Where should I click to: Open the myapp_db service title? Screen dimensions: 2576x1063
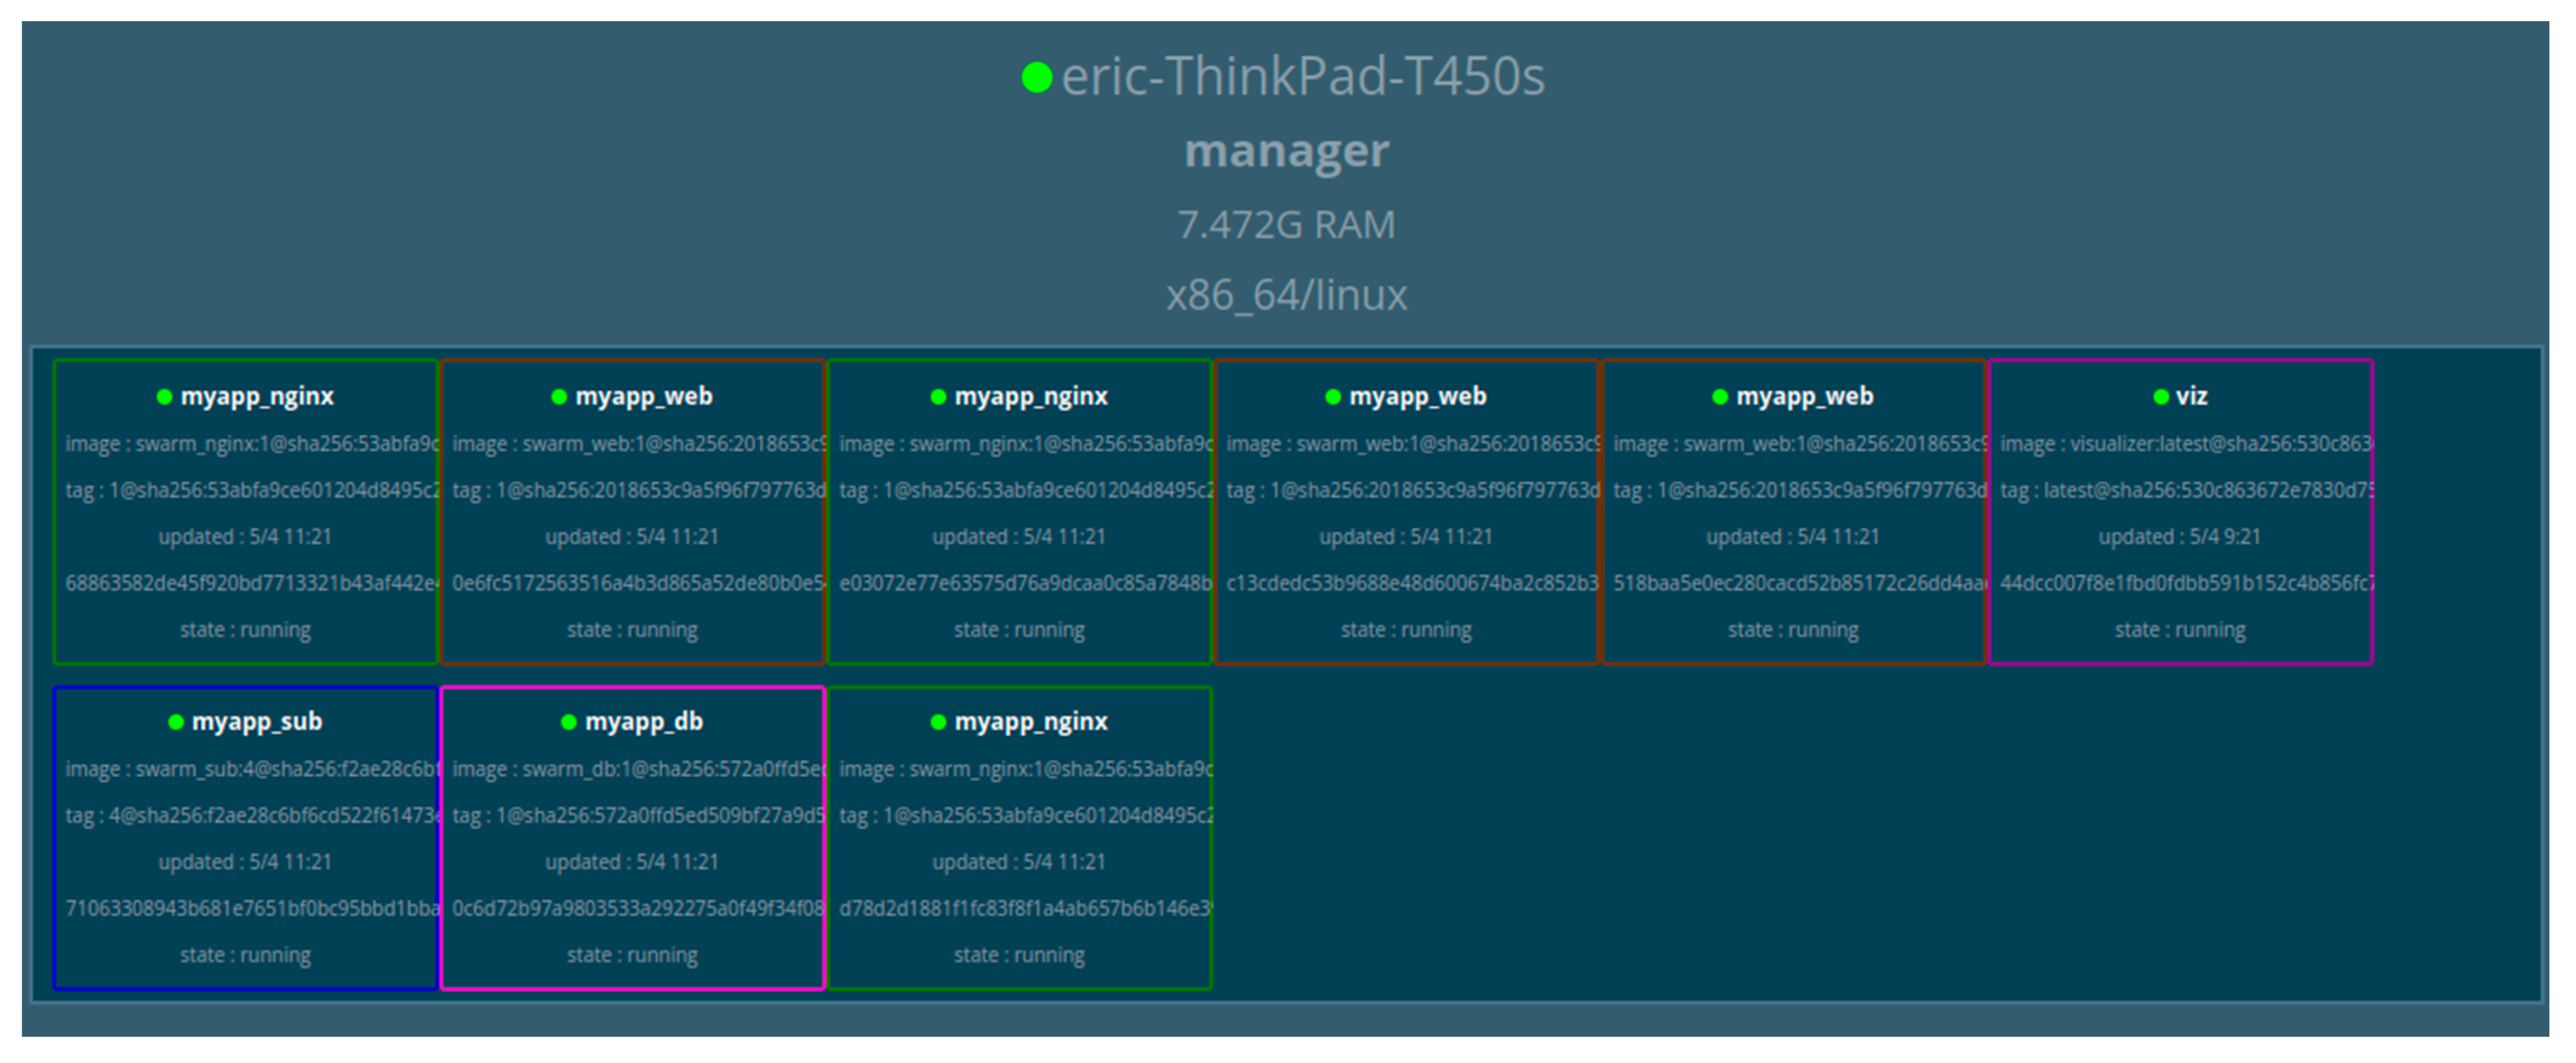point(644,721)
